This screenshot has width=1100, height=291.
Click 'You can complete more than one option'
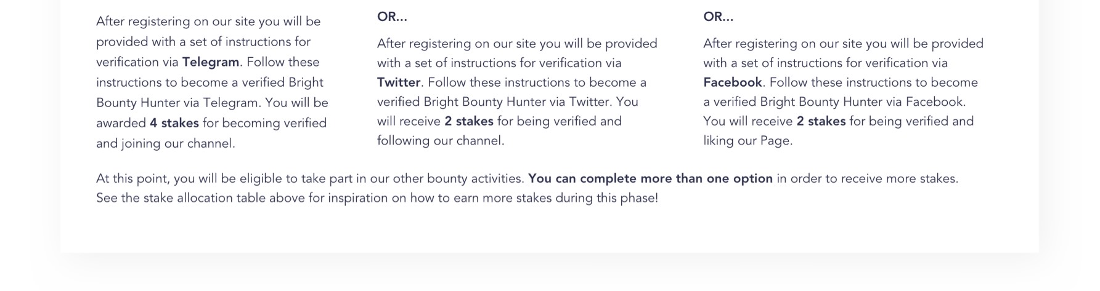click(650, 179)
